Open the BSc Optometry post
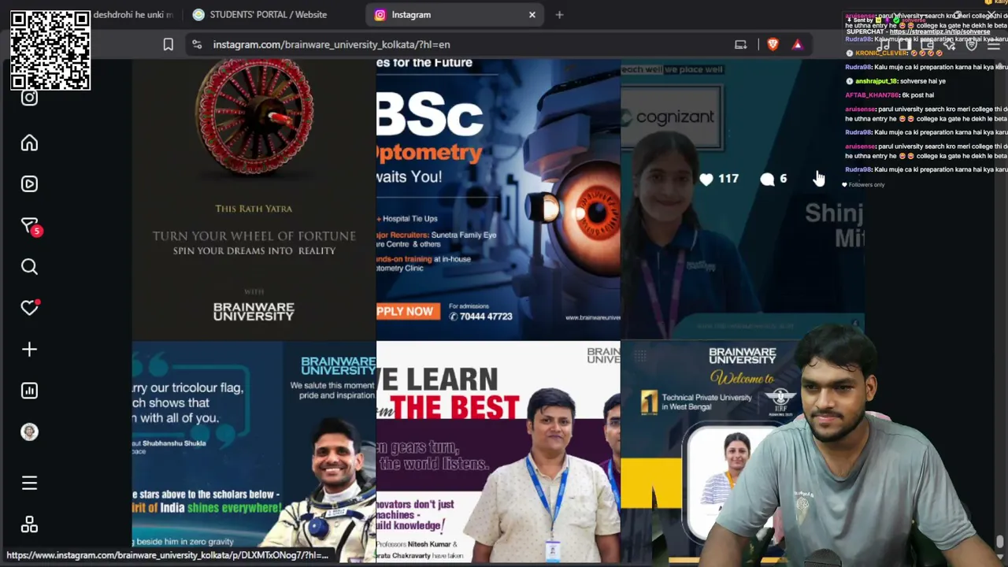The image size is (1008, 567). click(498, 198)
